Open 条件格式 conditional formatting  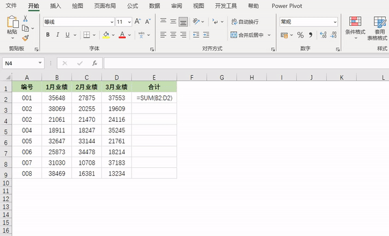(355, 28)
